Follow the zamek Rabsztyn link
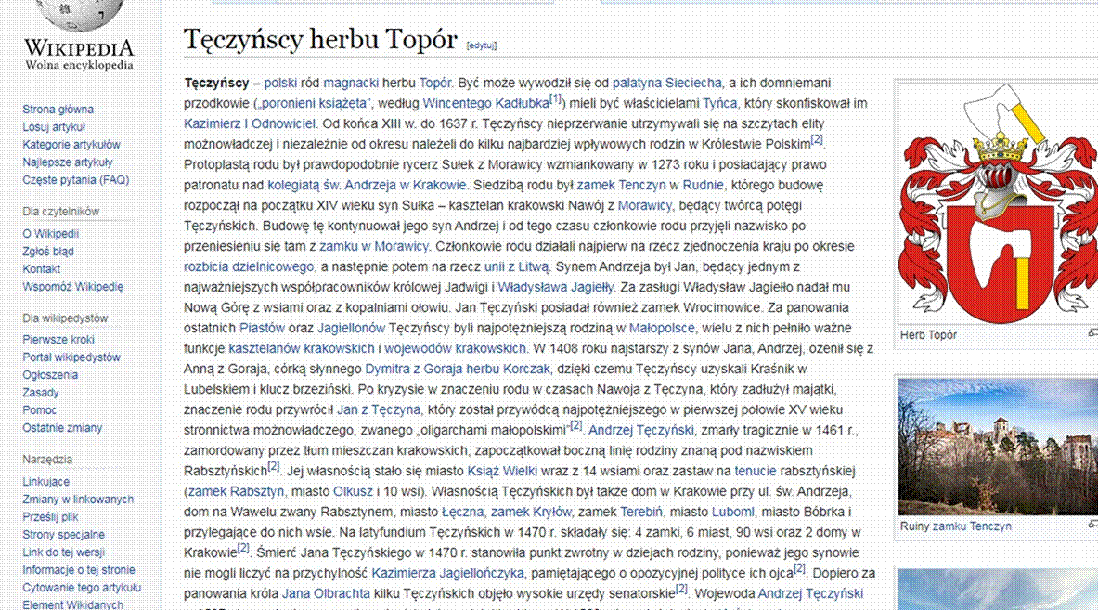Image resolution: width=1098 pixels, height=610 pixels. [x=236, y=491]
